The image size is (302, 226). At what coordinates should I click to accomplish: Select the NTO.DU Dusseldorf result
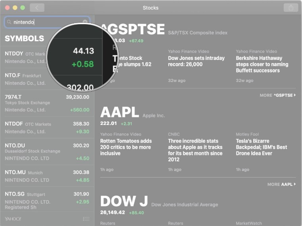(x=47, y=152)
